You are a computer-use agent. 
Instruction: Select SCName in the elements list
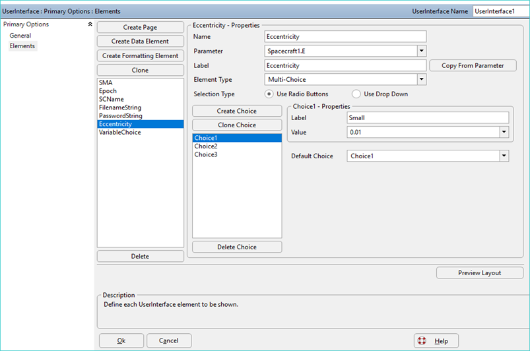[141, 99]
